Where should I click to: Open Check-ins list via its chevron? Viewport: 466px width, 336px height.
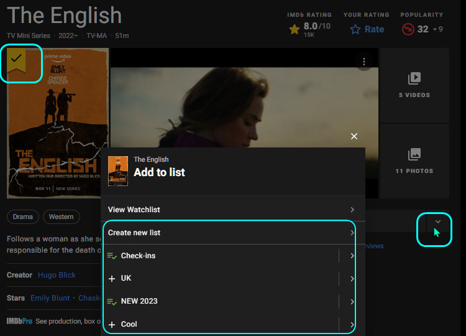(x=352, y=256)
